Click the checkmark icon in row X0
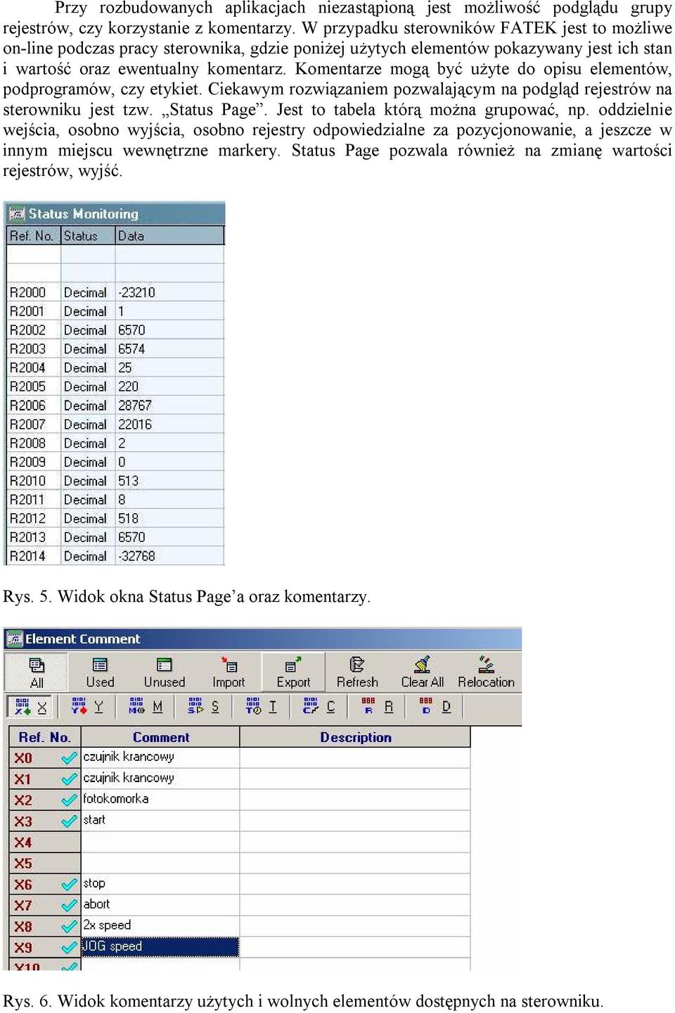This screenshot has height=1013, width=675. [x=68, y=758]
